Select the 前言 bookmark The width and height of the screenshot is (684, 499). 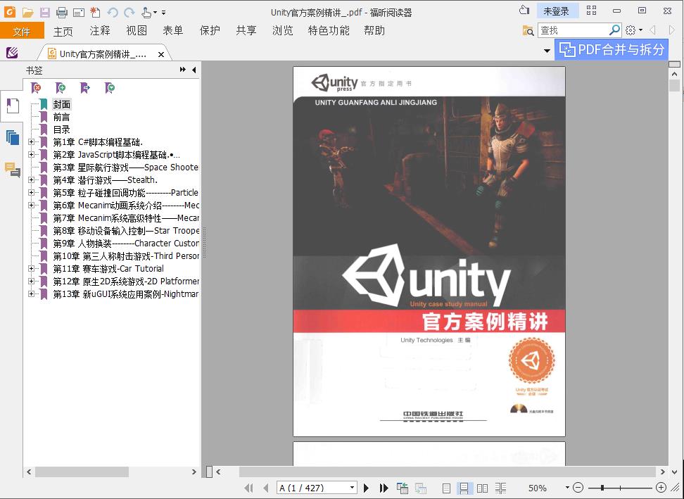click(61, 117)
